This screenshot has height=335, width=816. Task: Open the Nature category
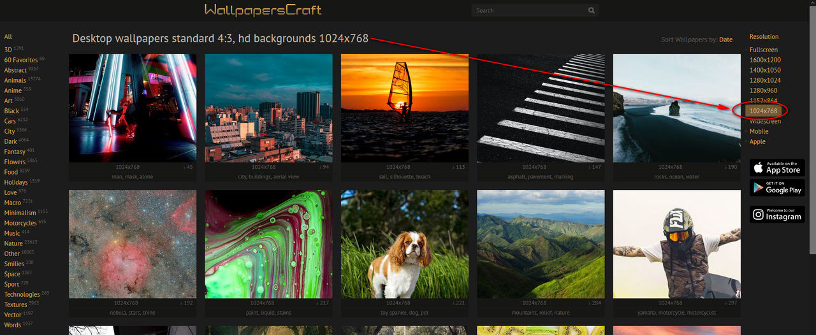point(13,243)
